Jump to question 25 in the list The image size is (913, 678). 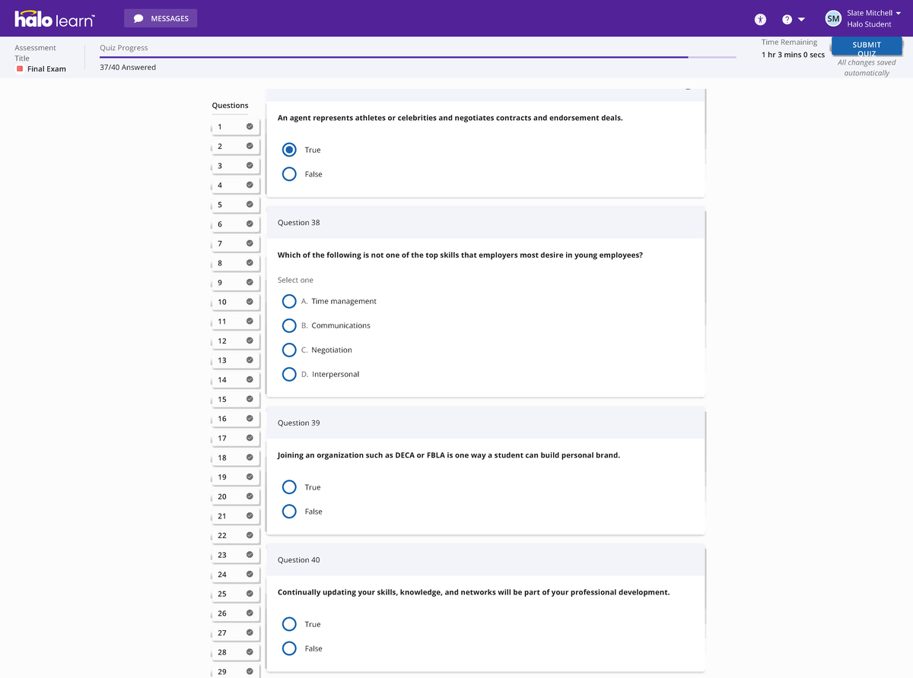236,594
